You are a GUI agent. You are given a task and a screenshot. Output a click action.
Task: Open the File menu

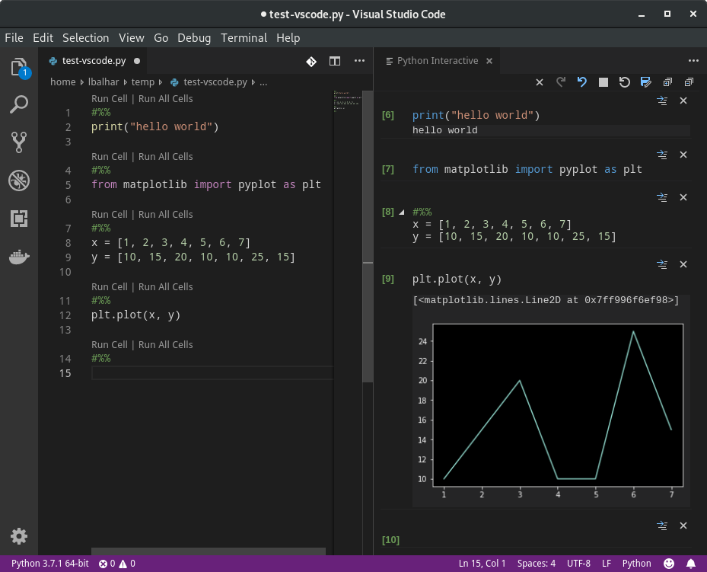[x=14, y=38]
